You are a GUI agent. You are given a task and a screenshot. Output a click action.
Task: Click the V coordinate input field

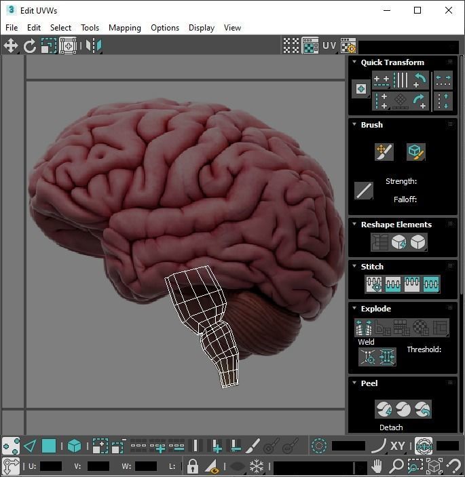[98, 466]
